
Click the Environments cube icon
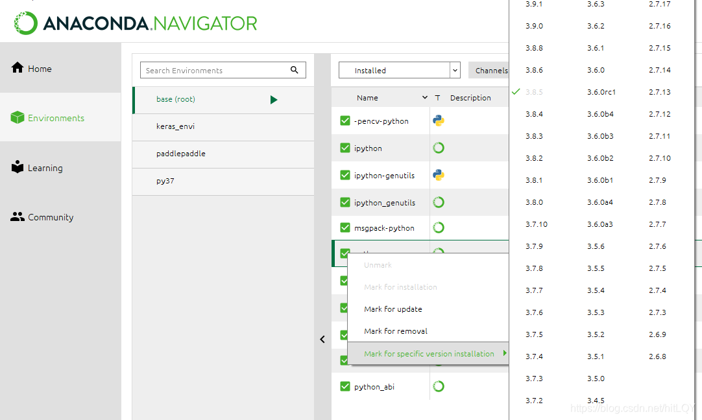tap(18, 117)
